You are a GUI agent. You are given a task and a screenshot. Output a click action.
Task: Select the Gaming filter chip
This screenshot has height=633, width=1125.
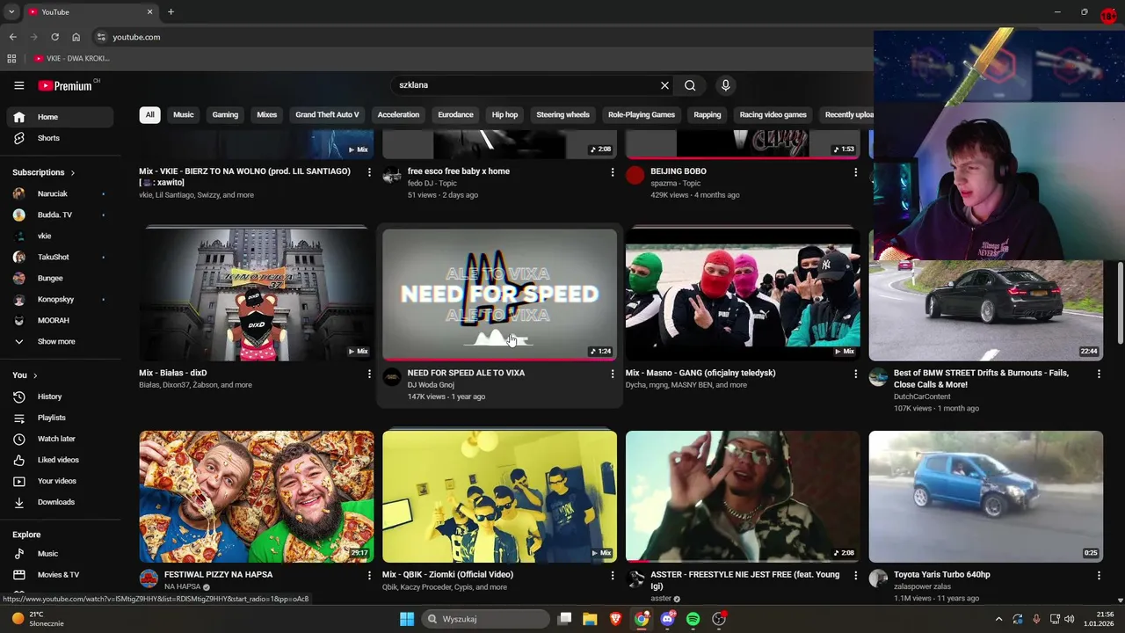pos(225,114)
